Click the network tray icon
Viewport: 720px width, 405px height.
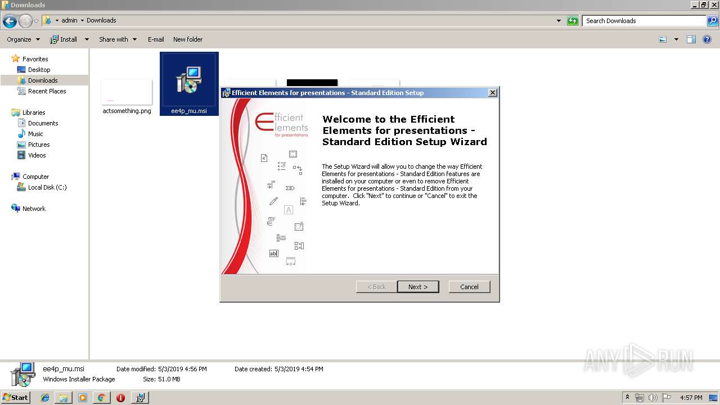pyautogui.click(x=640, y=398)
